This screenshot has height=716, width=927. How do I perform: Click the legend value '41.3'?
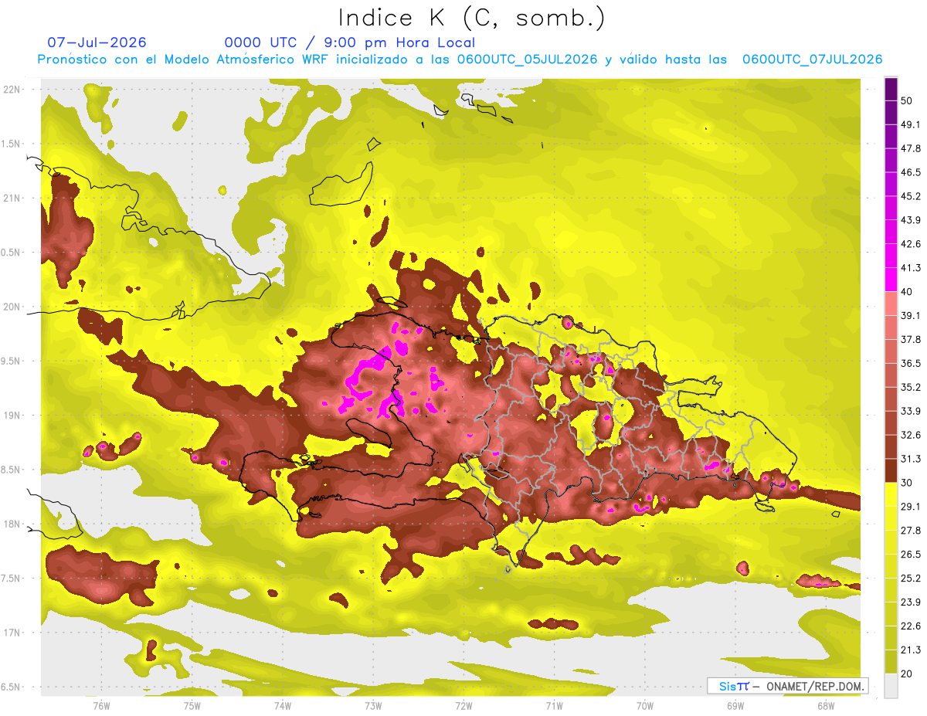(911, 268)
